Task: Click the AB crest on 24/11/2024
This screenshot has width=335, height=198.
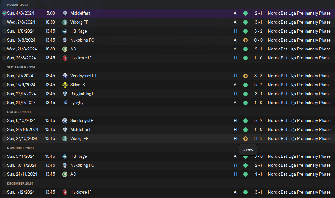Action: click(65, 174)
